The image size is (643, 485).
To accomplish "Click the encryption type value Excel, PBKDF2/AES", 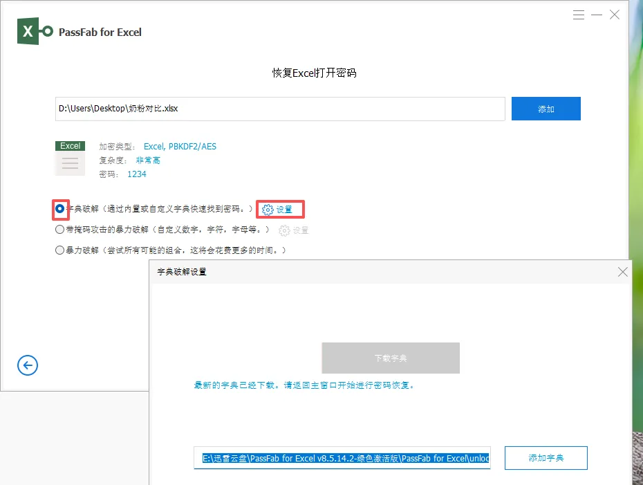I will click(180, 147).
